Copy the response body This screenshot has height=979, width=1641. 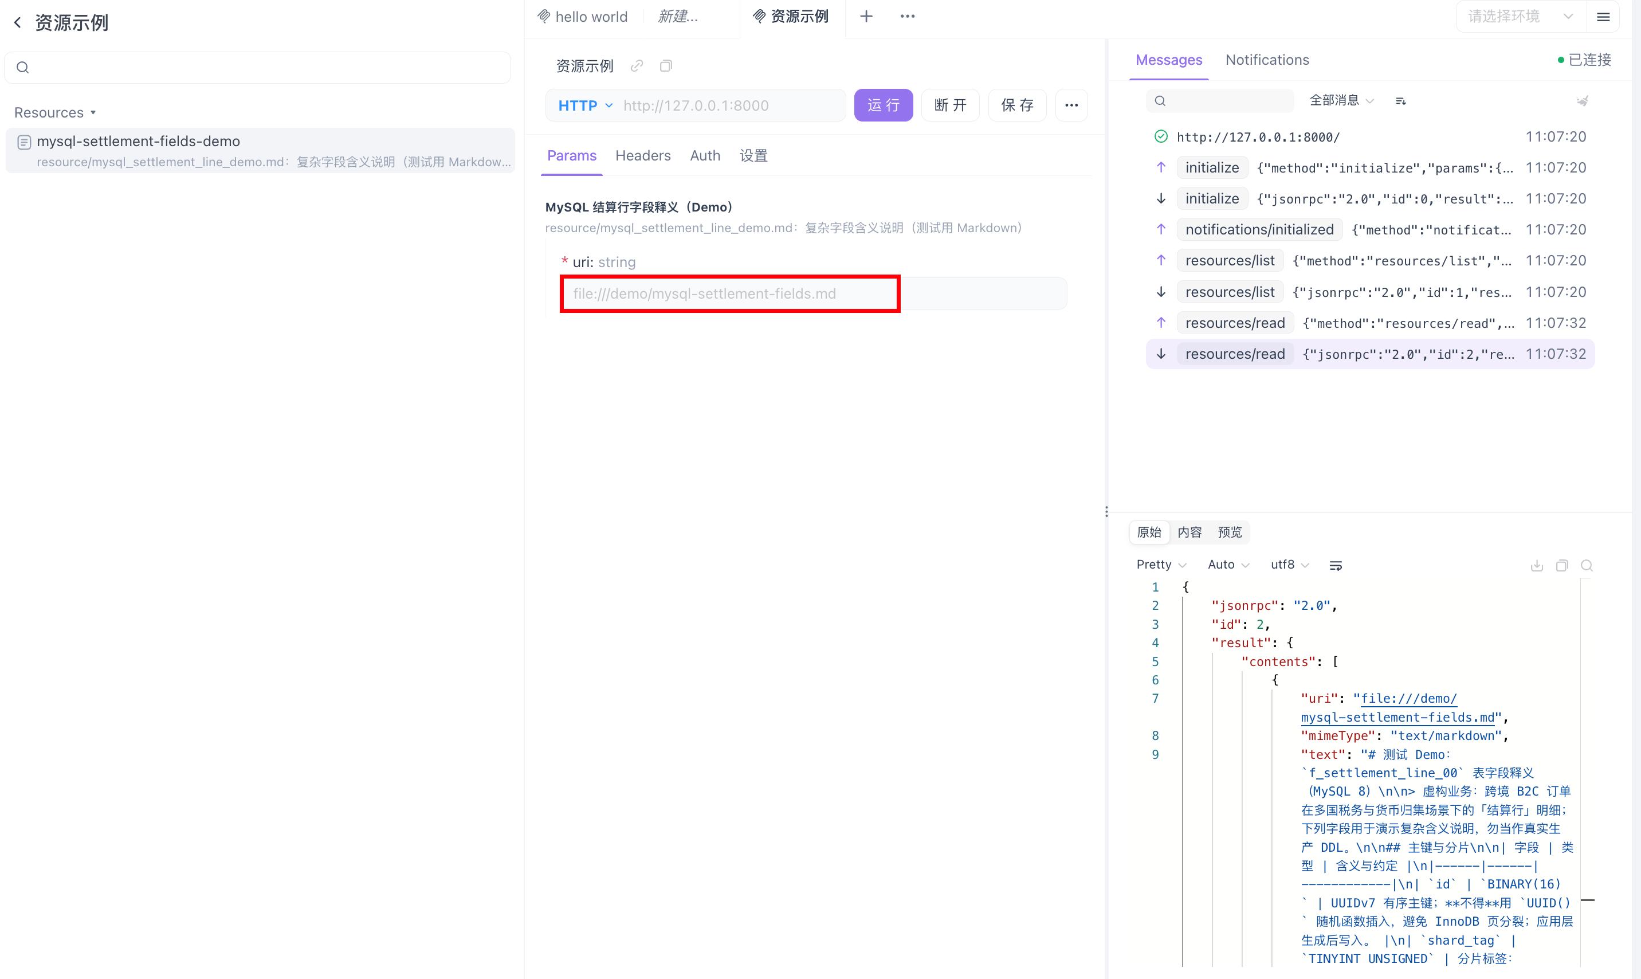[x=1562, y=565]
